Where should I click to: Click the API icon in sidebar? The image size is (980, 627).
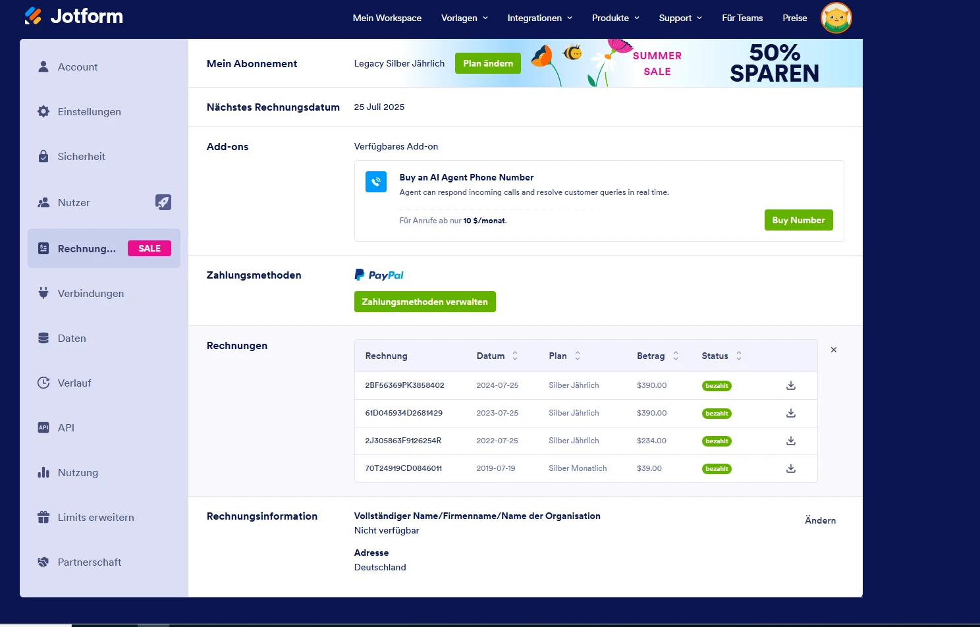43,427
